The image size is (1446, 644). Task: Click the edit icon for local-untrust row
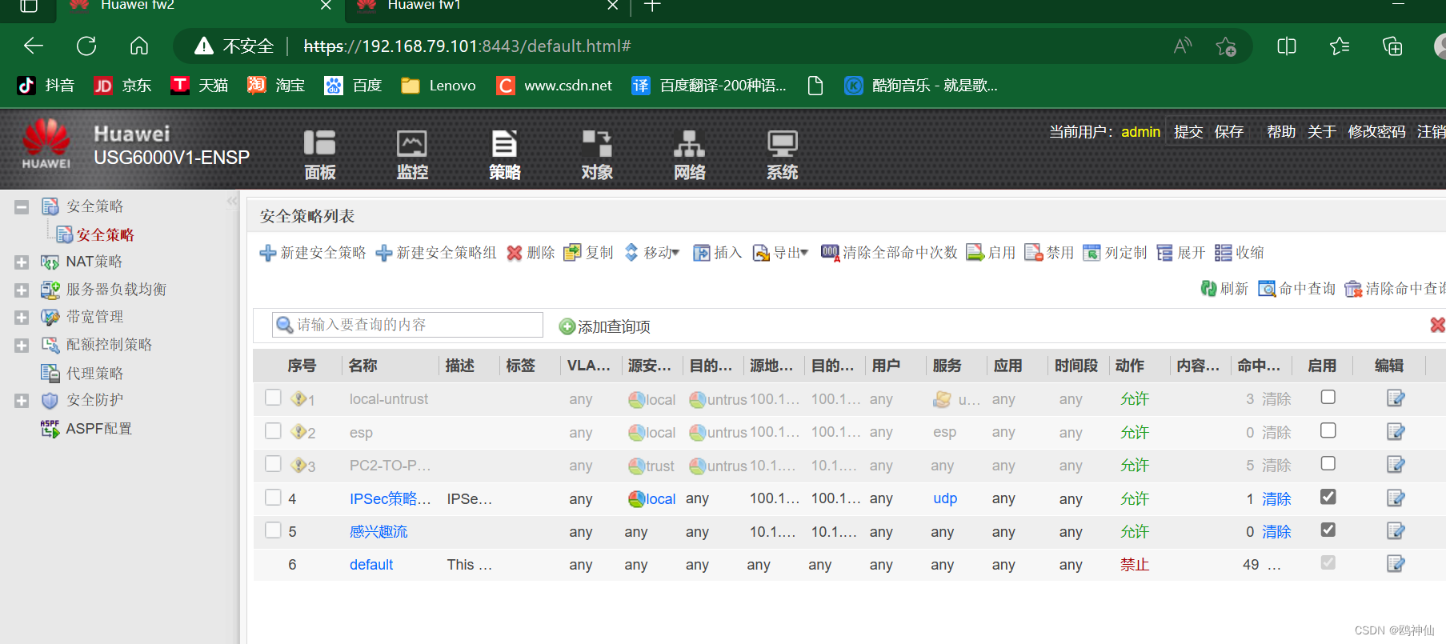tap(1396, 398)
